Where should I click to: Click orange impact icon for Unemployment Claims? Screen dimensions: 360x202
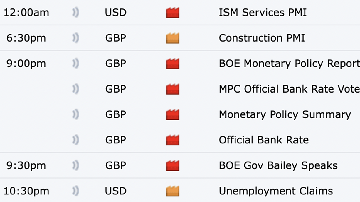[173, 191]
